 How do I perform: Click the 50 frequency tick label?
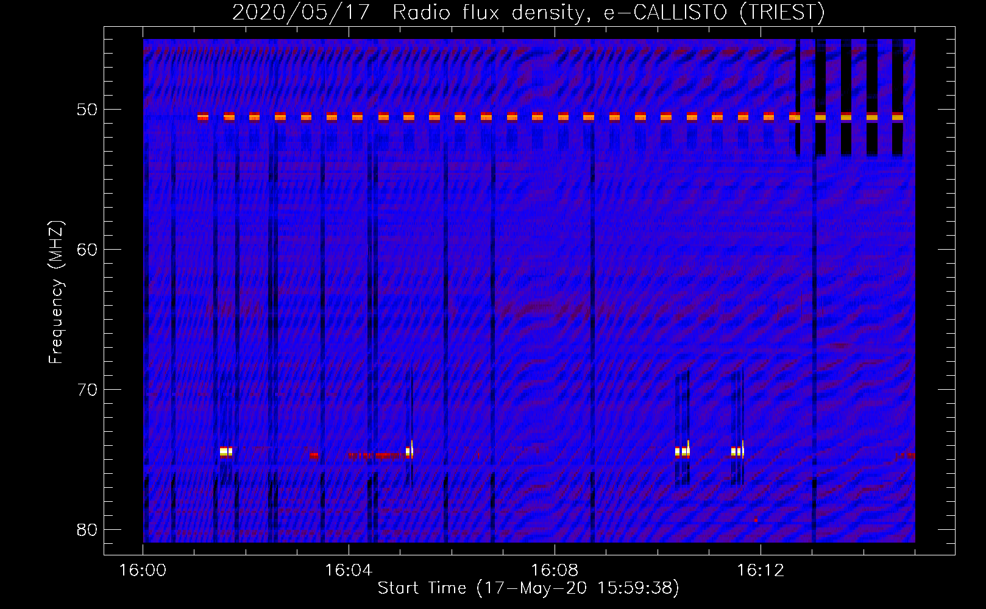[88, 110]
